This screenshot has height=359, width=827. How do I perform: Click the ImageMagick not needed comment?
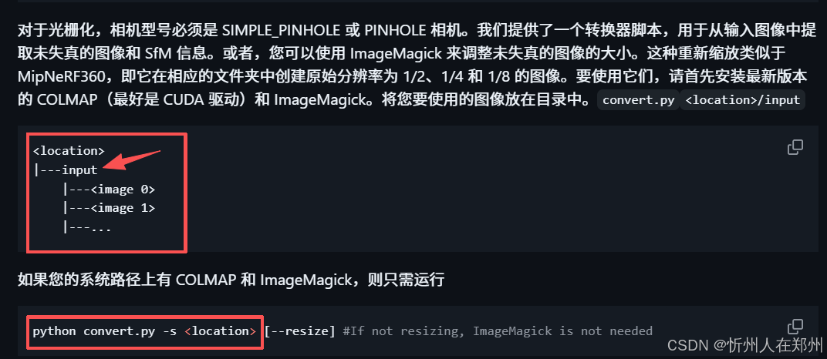(x=498, y=331)
